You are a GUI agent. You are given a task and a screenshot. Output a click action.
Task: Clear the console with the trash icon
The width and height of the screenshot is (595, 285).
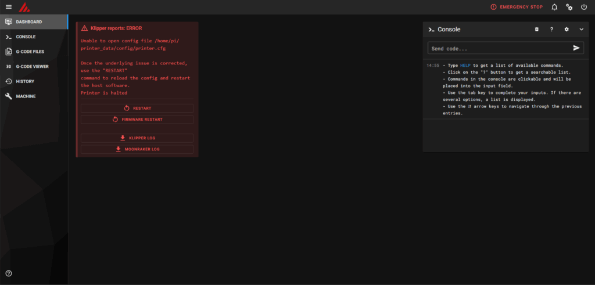coord(536,29)
